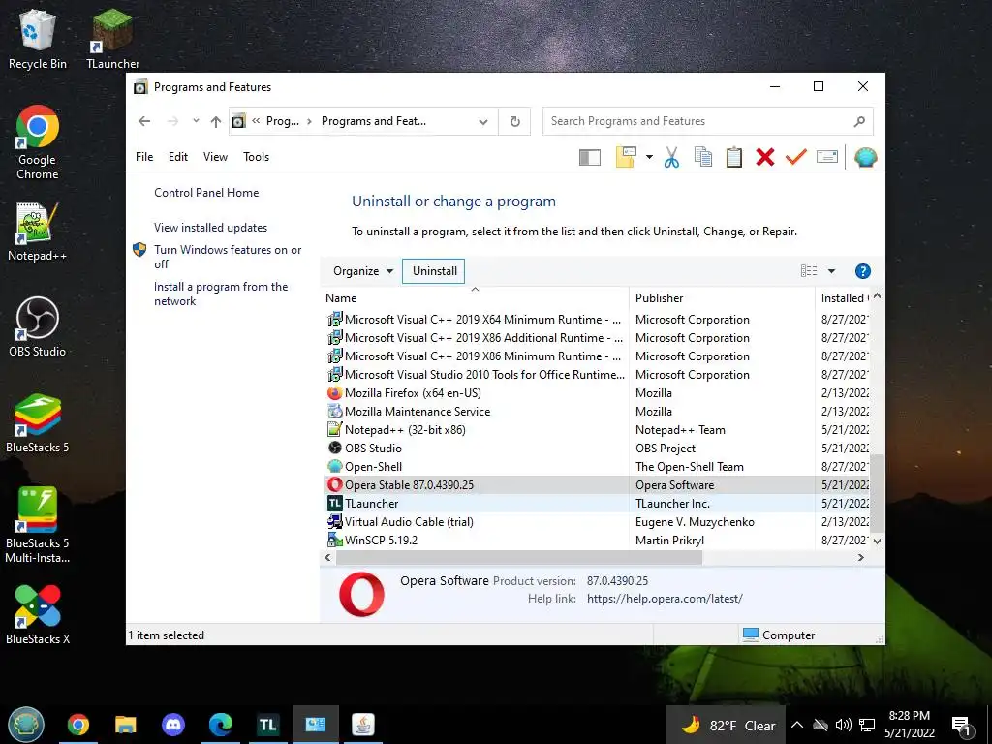992x744 pixels.
Task: Go back with the left arrow
Action: click(145, 121)
